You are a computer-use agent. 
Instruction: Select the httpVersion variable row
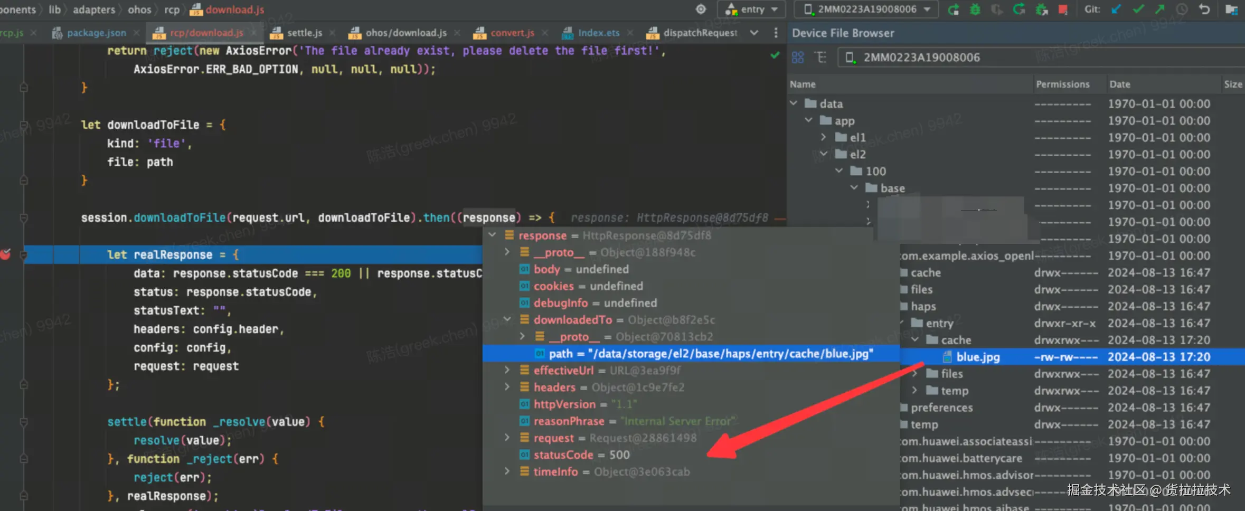pos(691,404)
